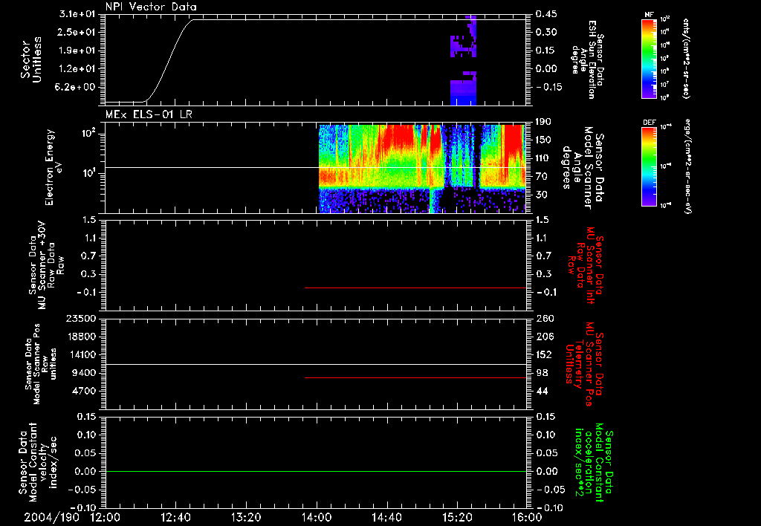Select the "NPI Vector Data" panel title
761x526 pixels.
click(151, 7)
